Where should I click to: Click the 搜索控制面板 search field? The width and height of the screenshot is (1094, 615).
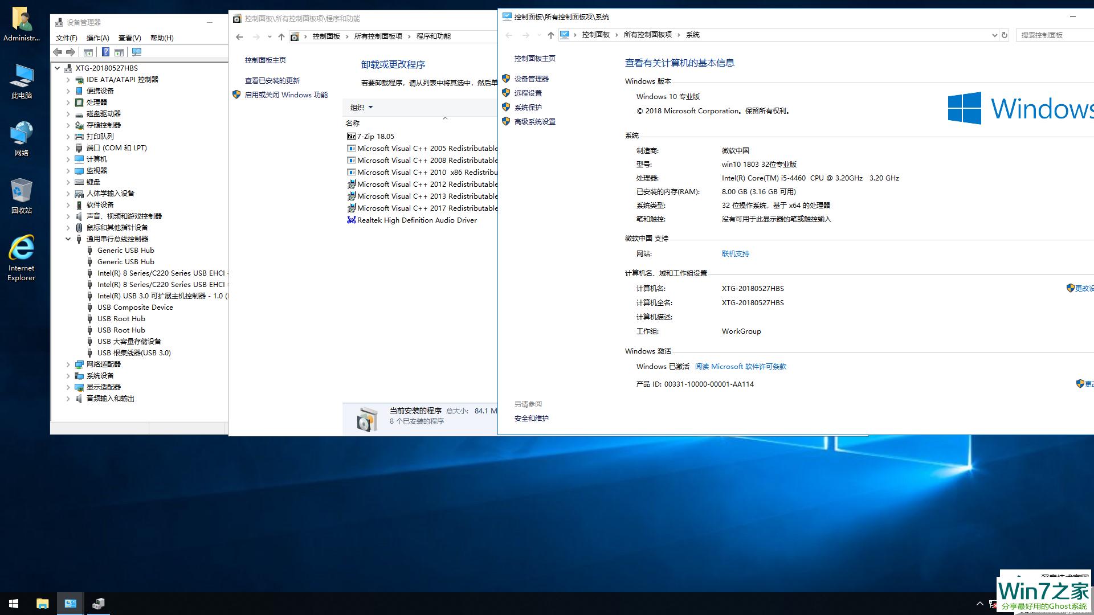click(1054, 35)
